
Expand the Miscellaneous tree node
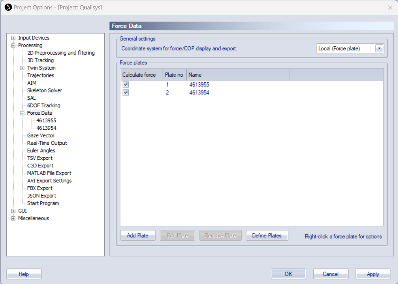[x=14, y=219]
